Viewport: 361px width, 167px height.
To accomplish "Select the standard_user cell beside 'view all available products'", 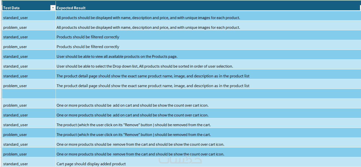I will 16,57.
